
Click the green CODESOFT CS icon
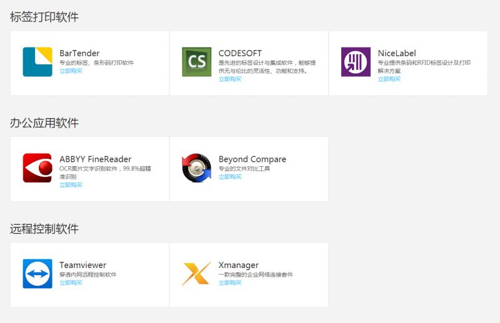click(x=196, y=62)
